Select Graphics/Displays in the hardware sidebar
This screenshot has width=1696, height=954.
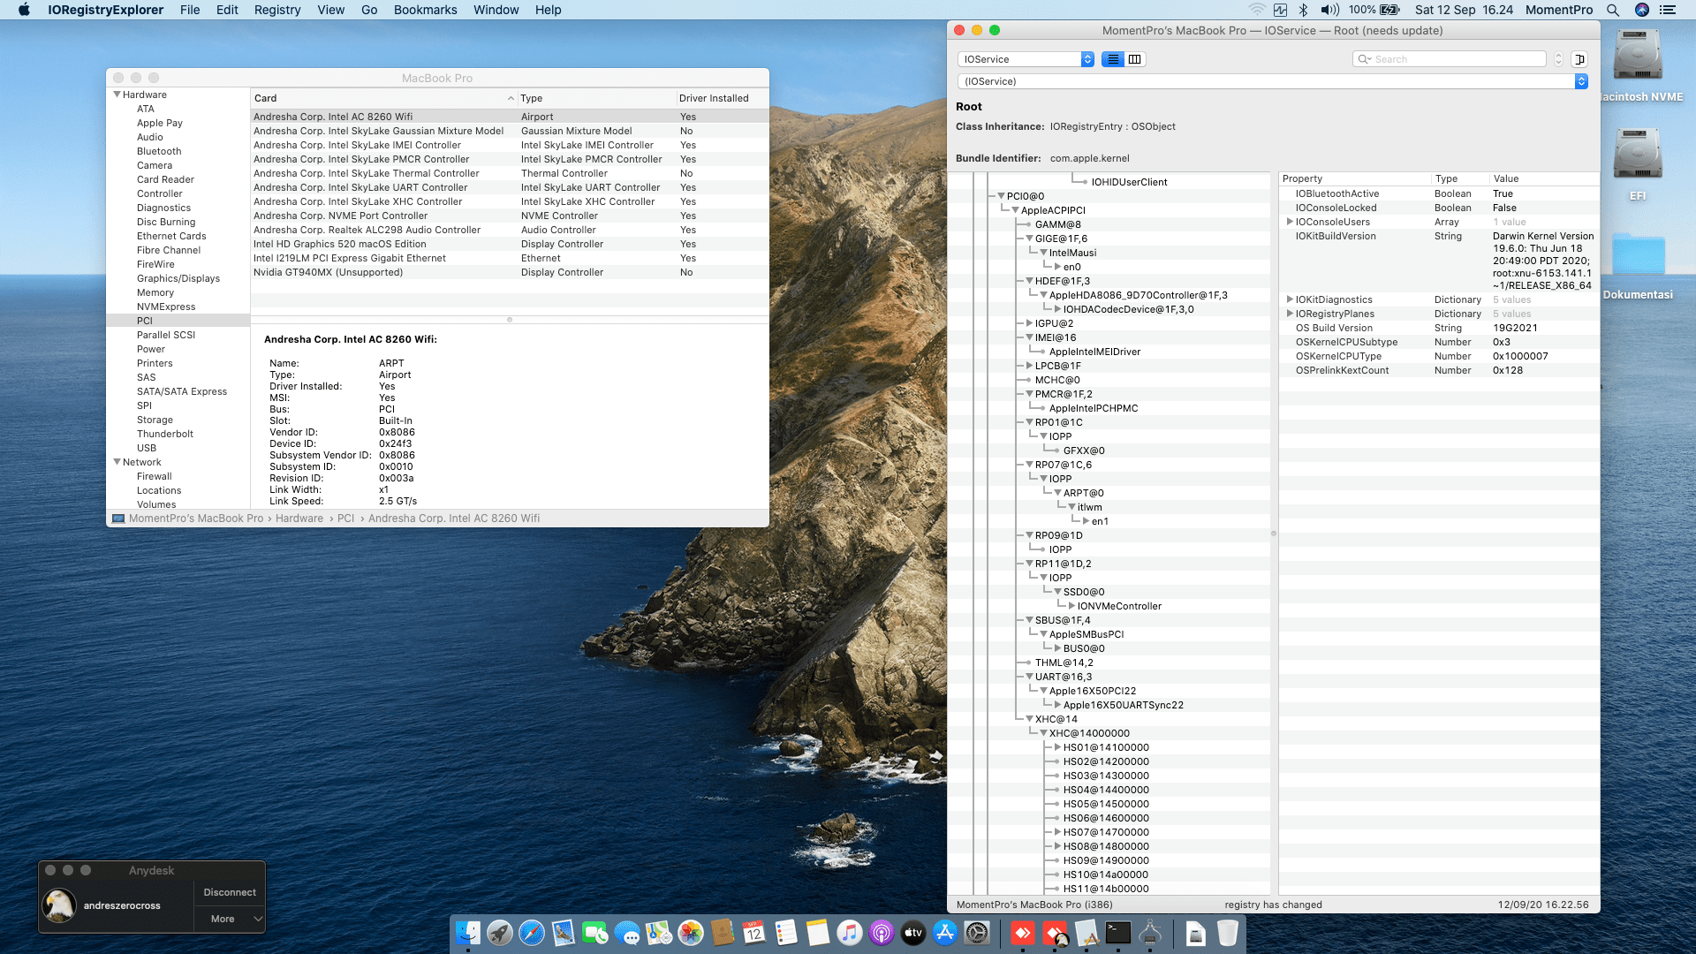coord(178,278)
